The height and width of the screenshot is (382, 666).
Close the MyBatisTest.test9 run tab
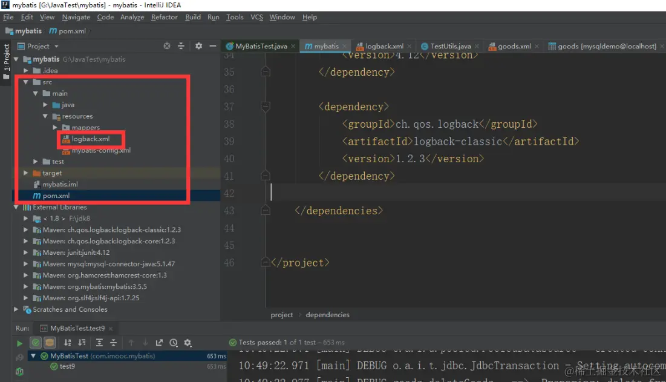[x=111, y=329]
